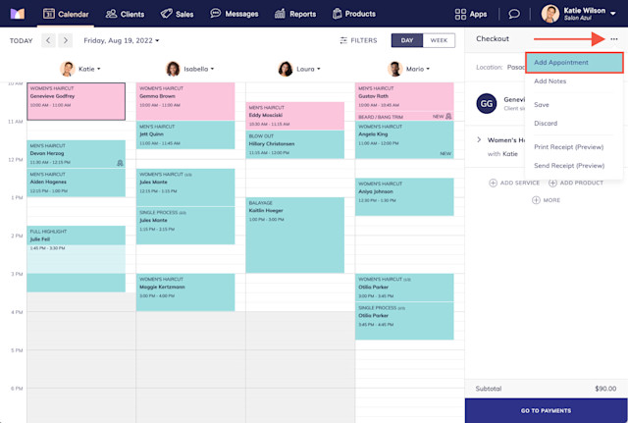This screenshot has width=628, height=423.
Task: Click ADD PRODUCT in checkout
Action: [x=576, y=184]
